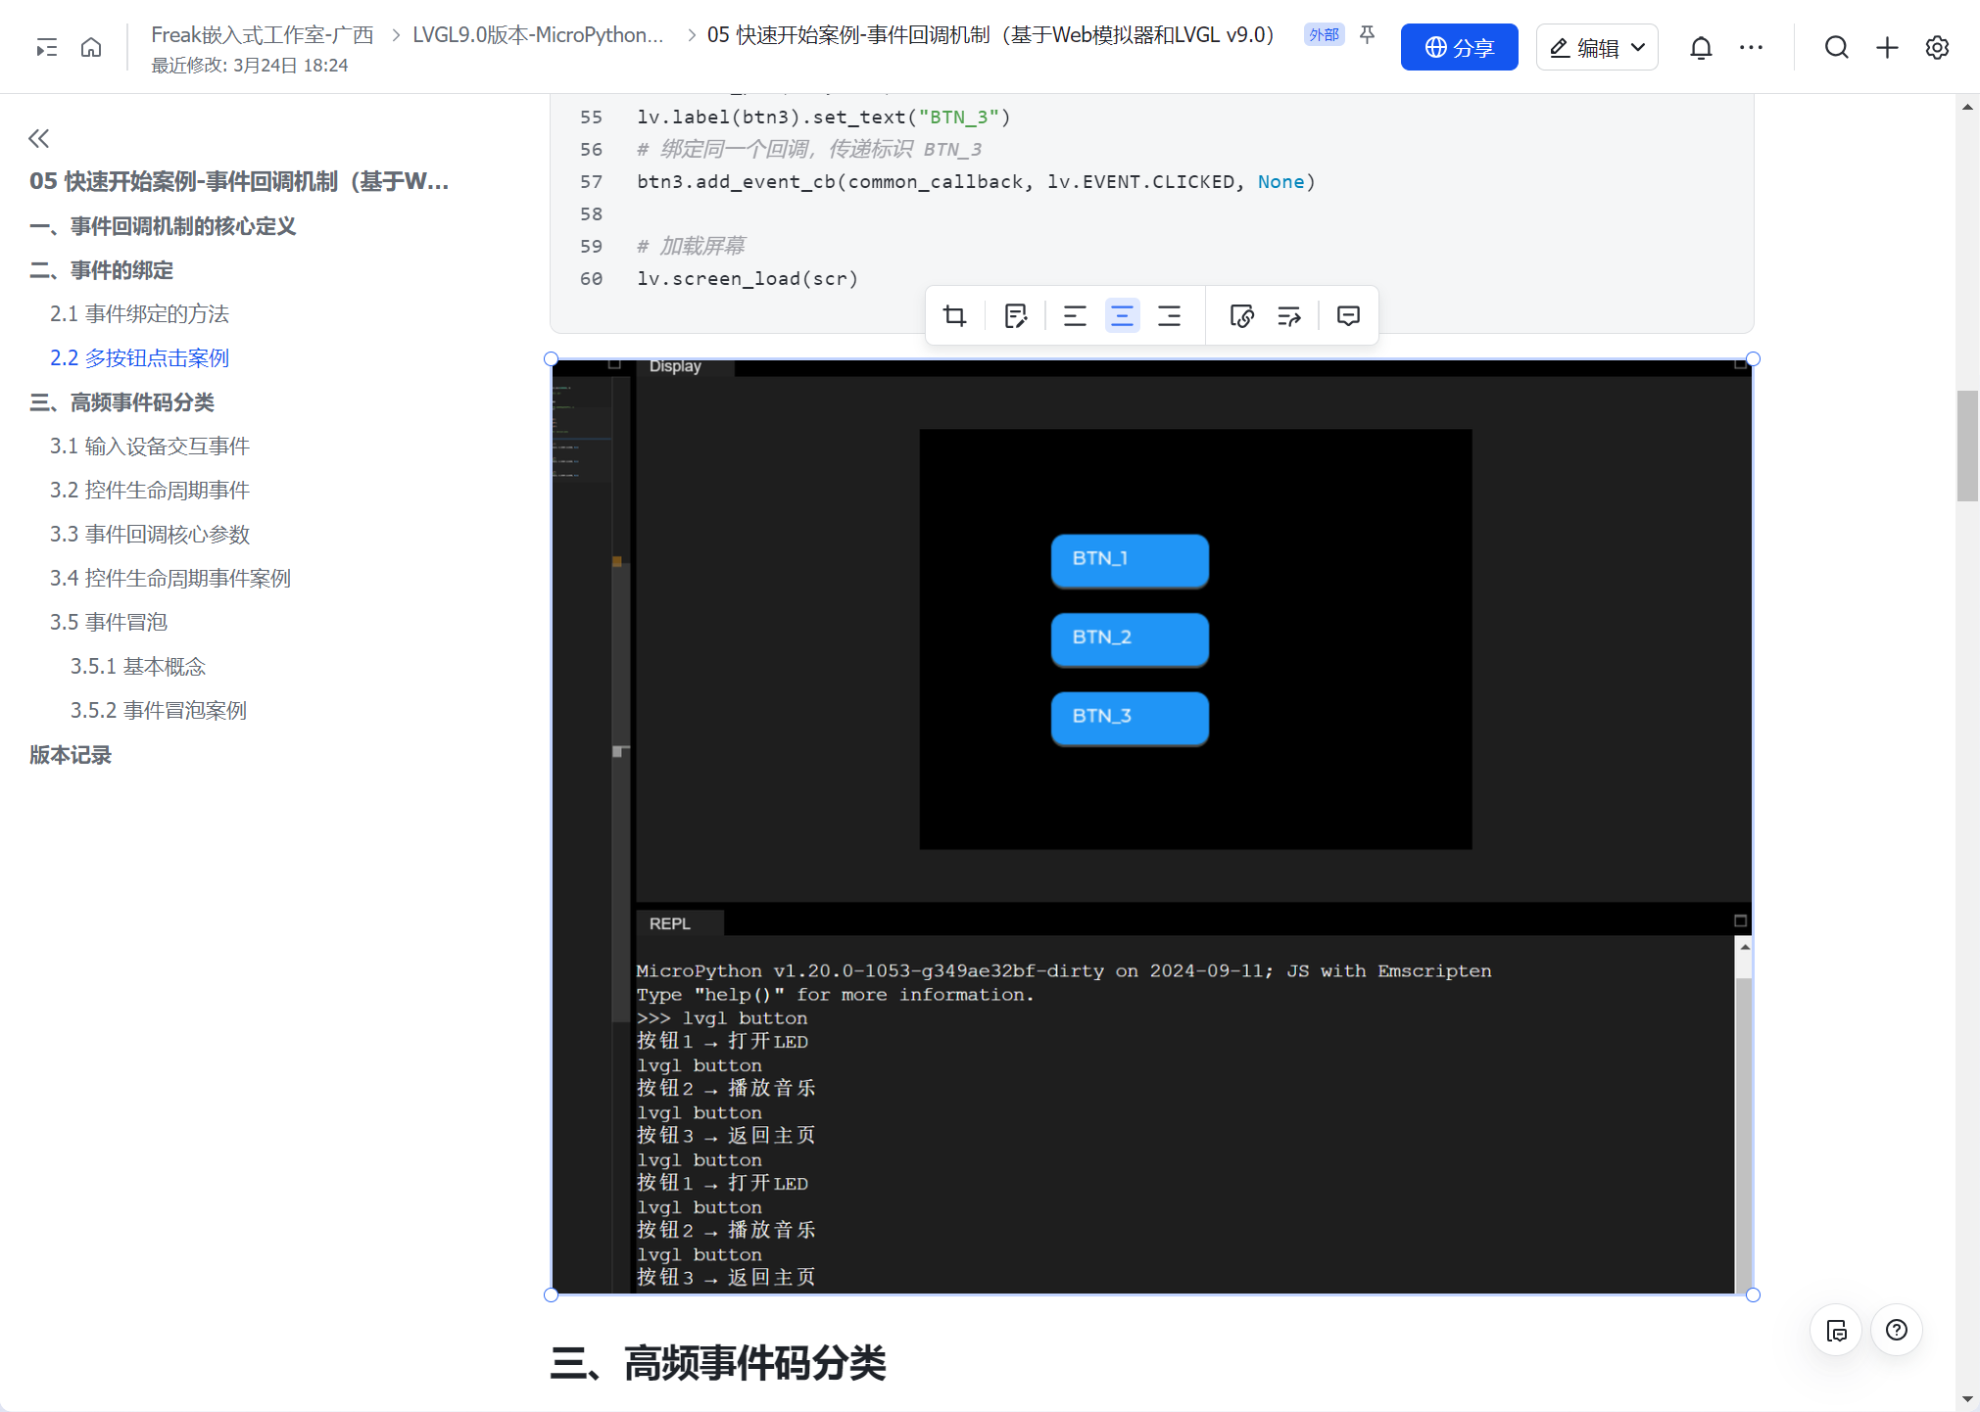Go to 三、高频事件码分类 in outline
The image size is (1980, 1412).
click(x=121, y=402)
